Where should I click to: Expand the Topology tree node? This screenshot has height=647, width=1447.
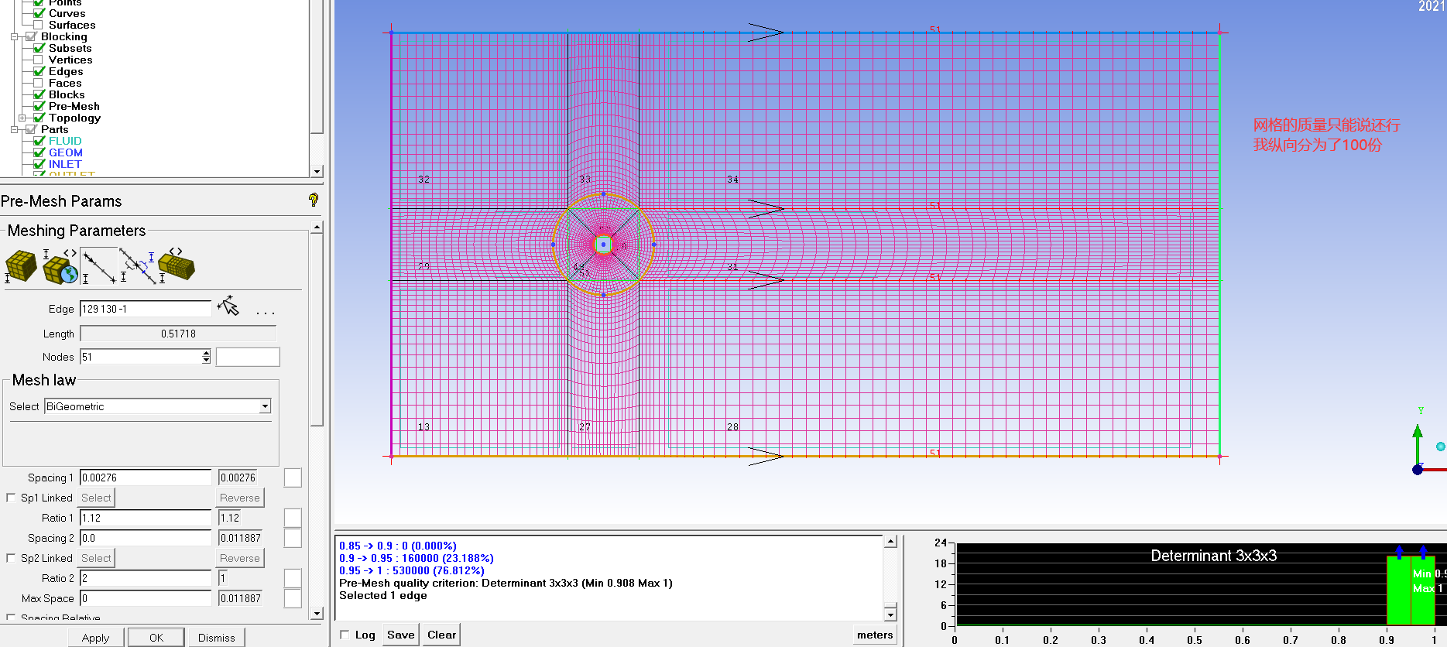(x=22, y=118)
